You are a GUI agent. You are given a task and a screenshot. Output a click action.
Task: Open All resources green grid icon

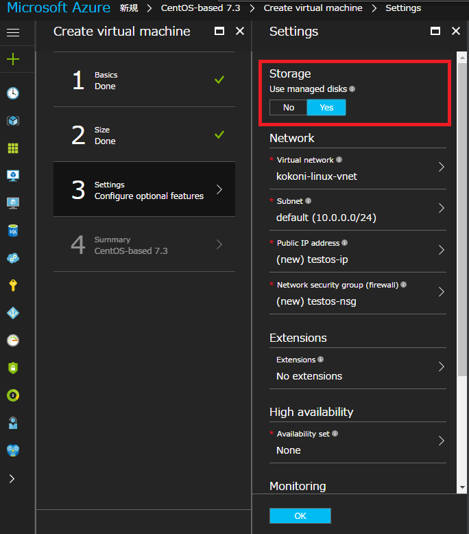(x=13, y=148)
